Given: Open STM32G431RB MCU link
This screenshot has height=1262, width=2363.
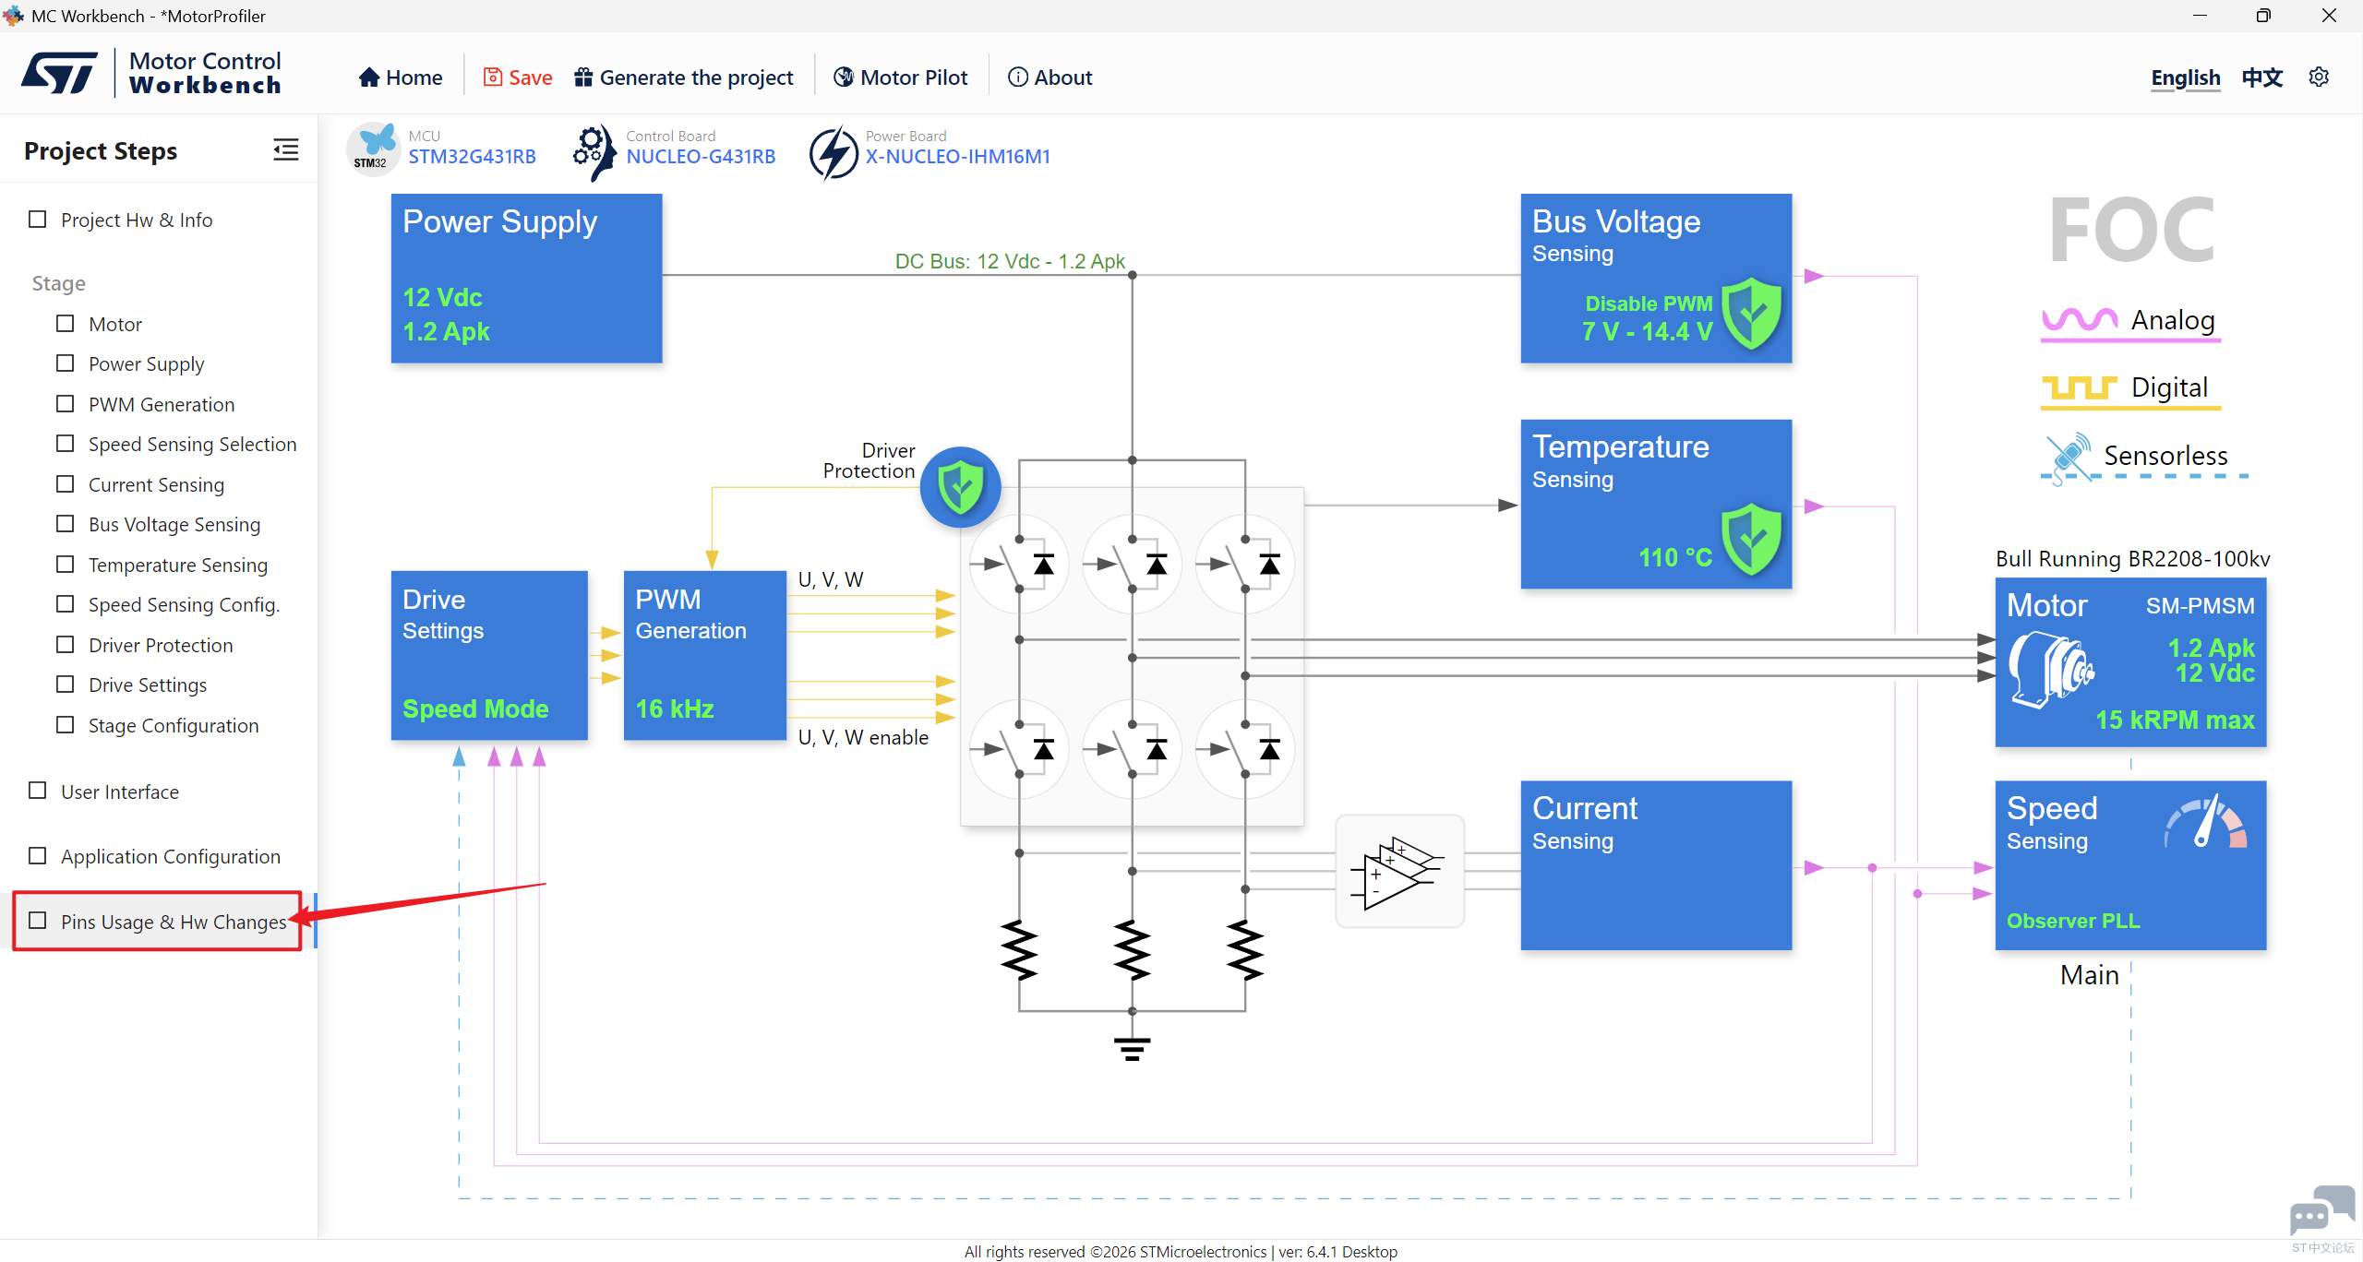Looking at the screenshot, I should [x=472, y=157].
